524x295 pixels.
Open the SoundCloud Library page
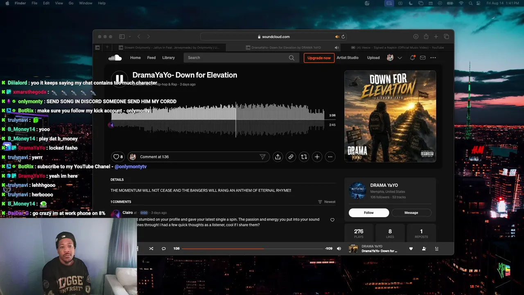168,58
